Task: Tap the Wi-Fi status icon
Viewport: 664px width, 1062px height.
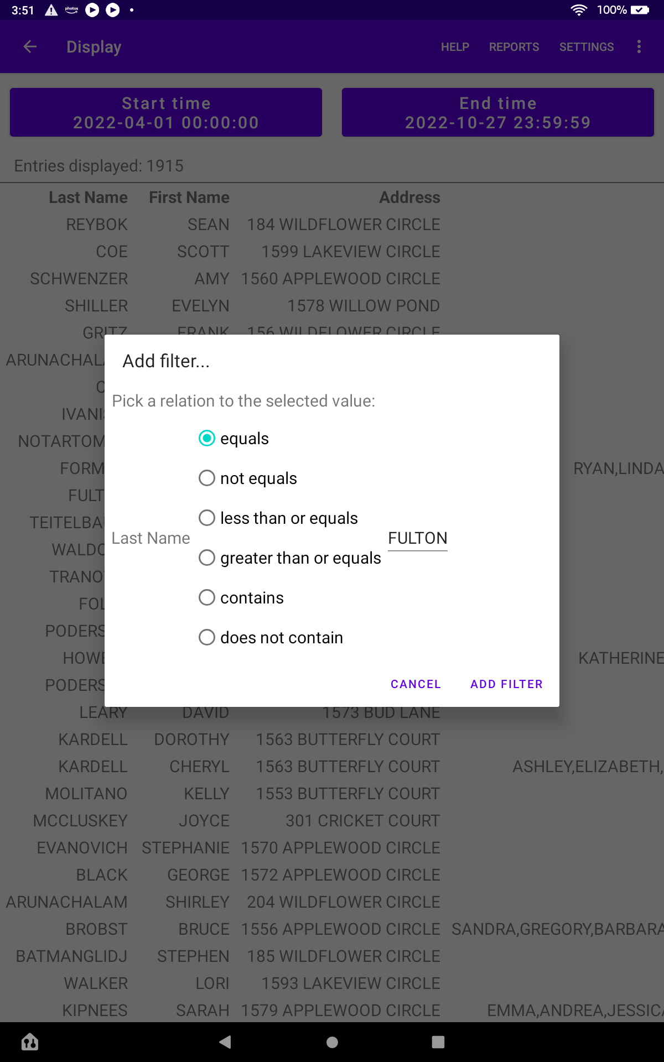Action: [579, 10]
